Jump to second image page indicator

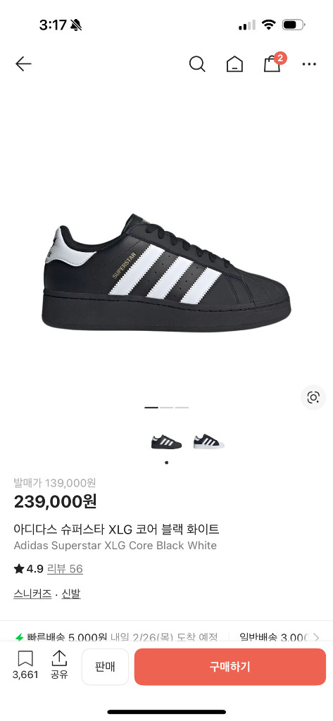pos(166,408)
